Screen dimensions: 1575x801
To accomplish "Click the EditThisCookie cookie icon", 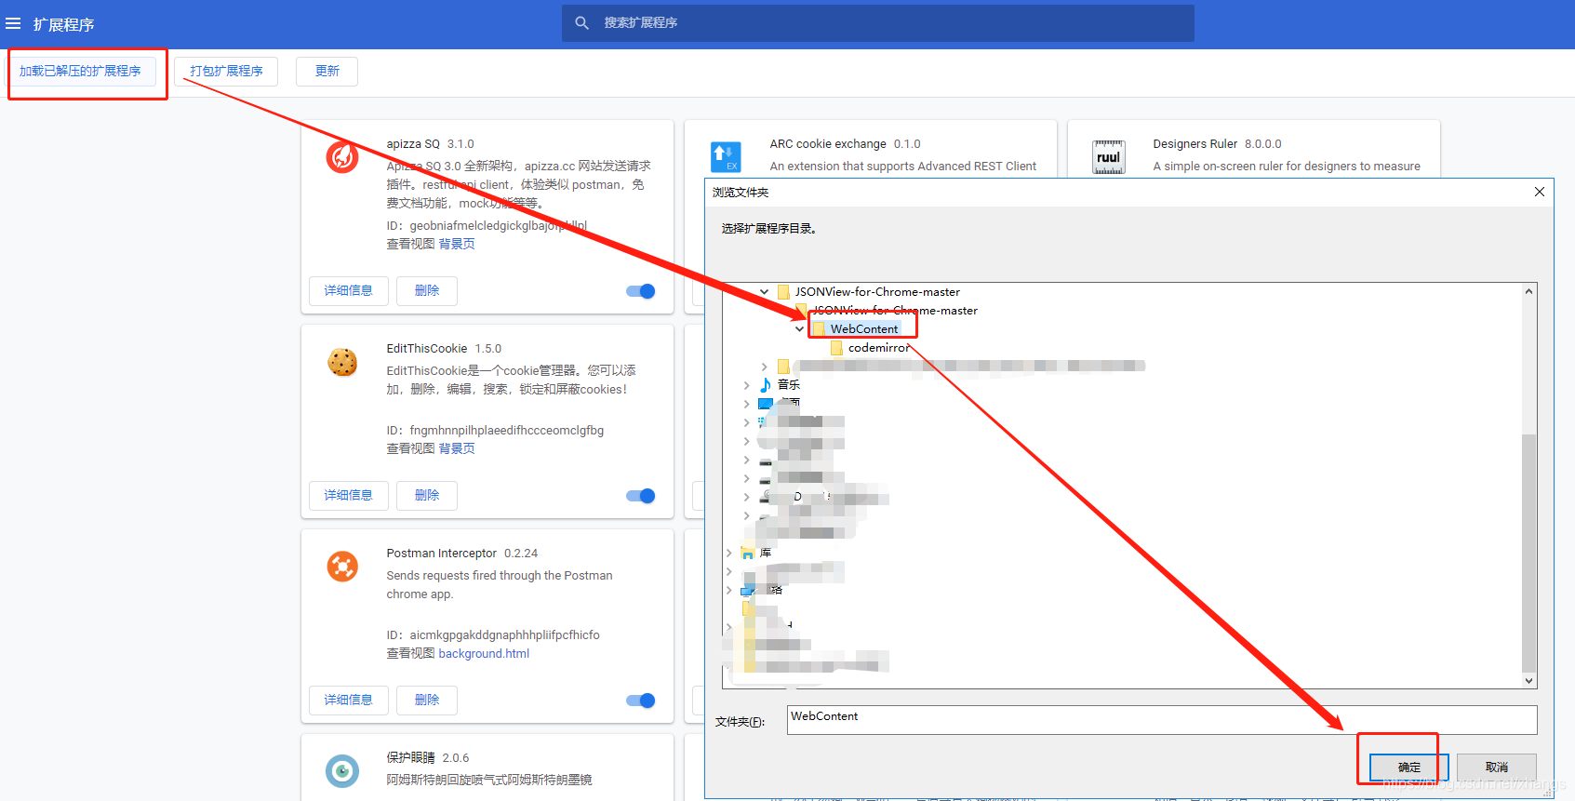I will (342, 362).
